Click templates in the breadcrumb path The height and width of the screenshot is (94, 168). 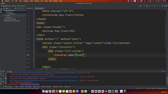tap(14, 6)
